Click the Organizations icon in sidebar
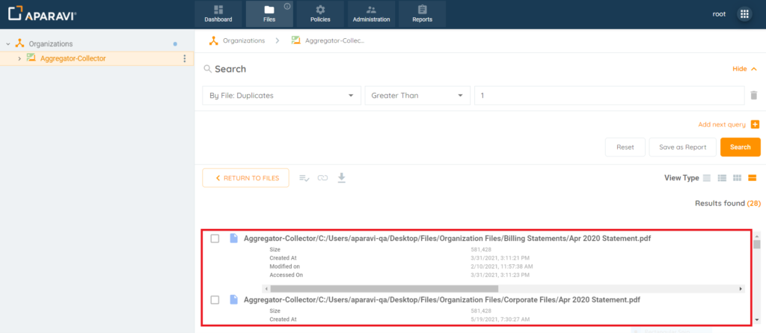This screenshot has height=333, width=766. point(19,43)
